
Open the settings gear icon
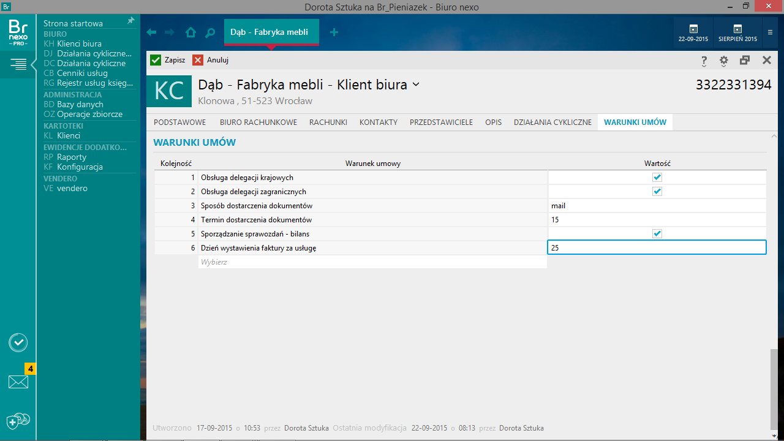pyautogui.click(x=724, y=60)
